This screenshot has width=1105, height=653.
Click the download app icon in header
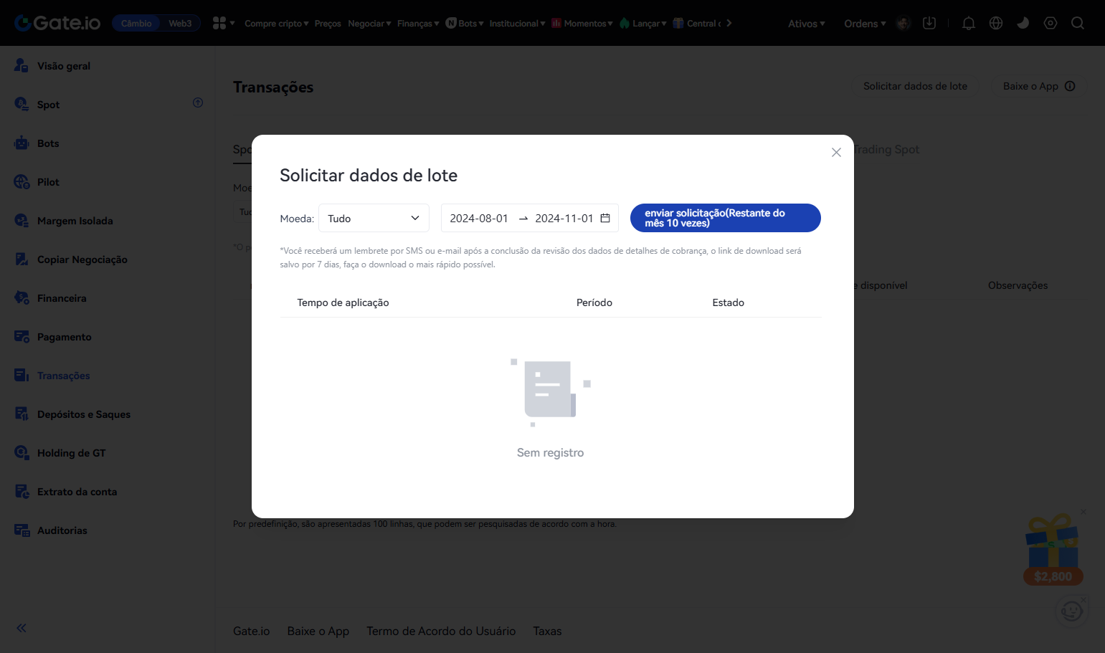point(929,23)
